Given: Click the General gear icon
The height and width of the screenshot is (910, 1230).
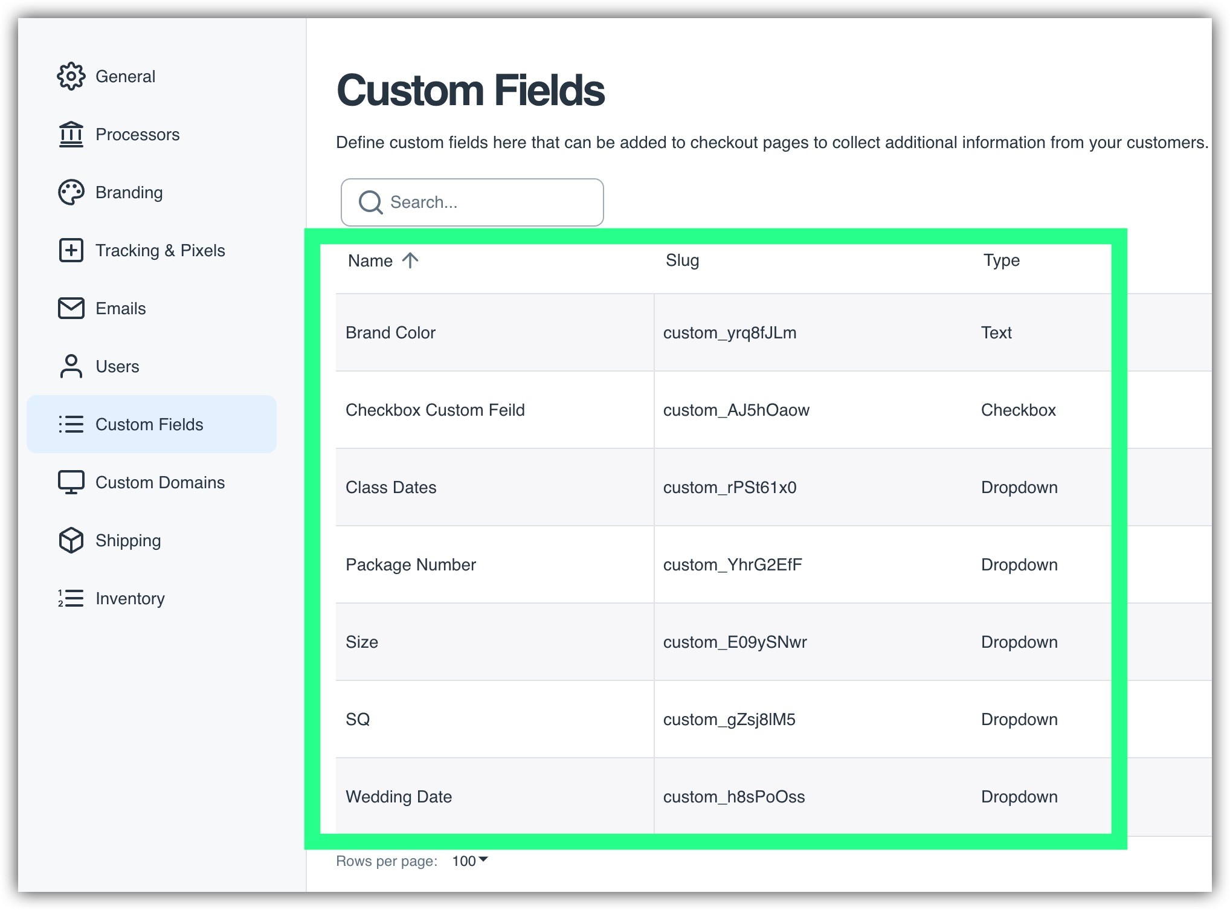Looking at the screenshot, I should click(x=71, y=76).
